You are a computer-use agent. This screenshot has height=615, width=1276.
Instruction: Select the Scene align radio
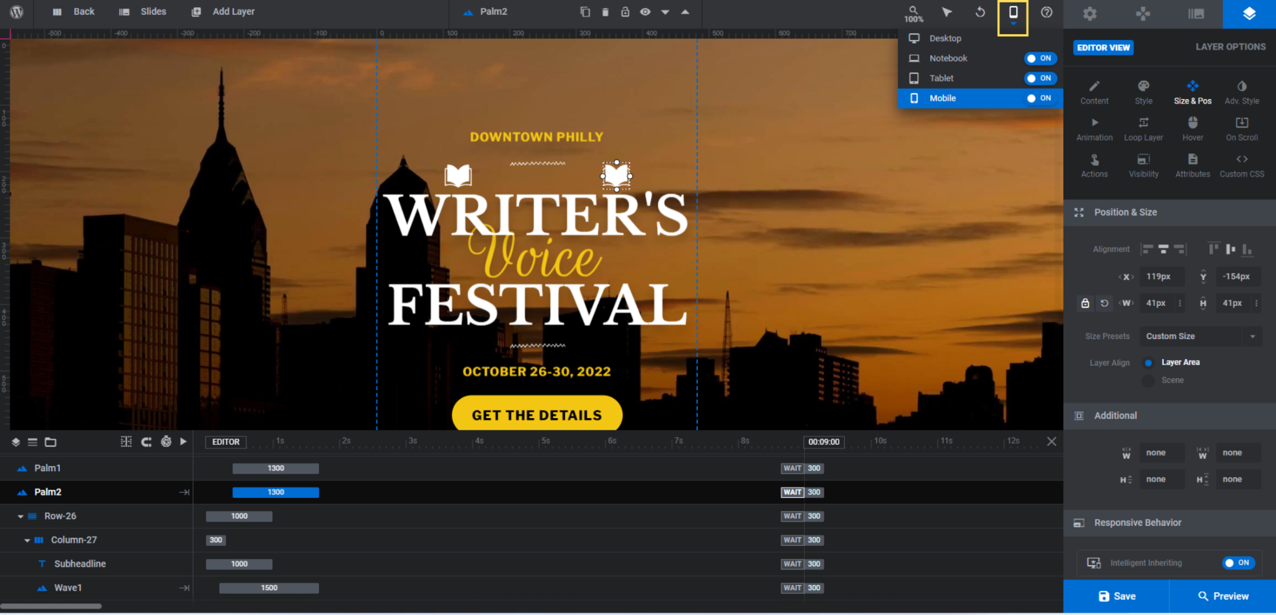click(x=1148, y=380)
